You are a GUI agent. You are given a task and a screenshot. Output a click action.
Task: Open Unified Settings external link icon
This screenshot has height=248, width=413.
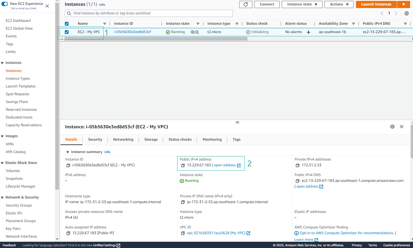click(x=118, y=245)
